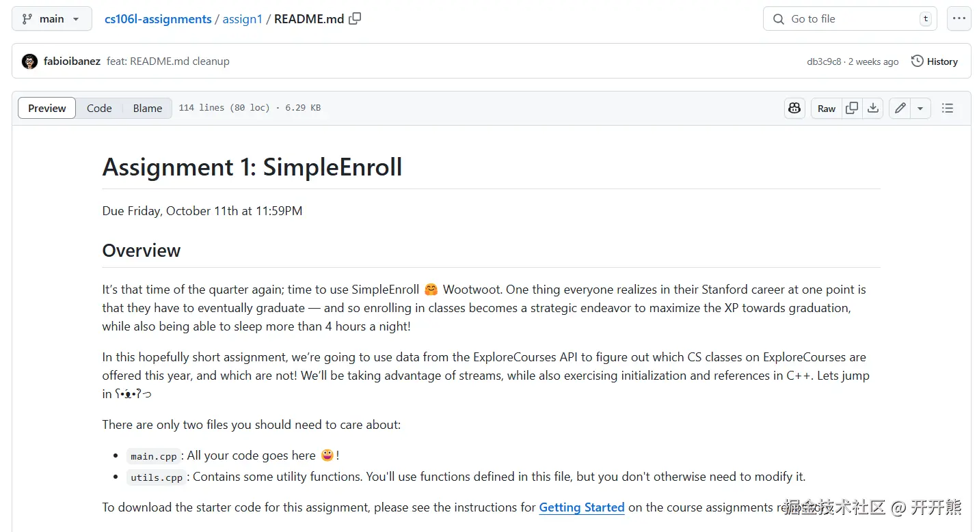The image size is (977, 532).
Task: Navigate to cs106l-assignments repository root
Action: [x=158, y=19]
